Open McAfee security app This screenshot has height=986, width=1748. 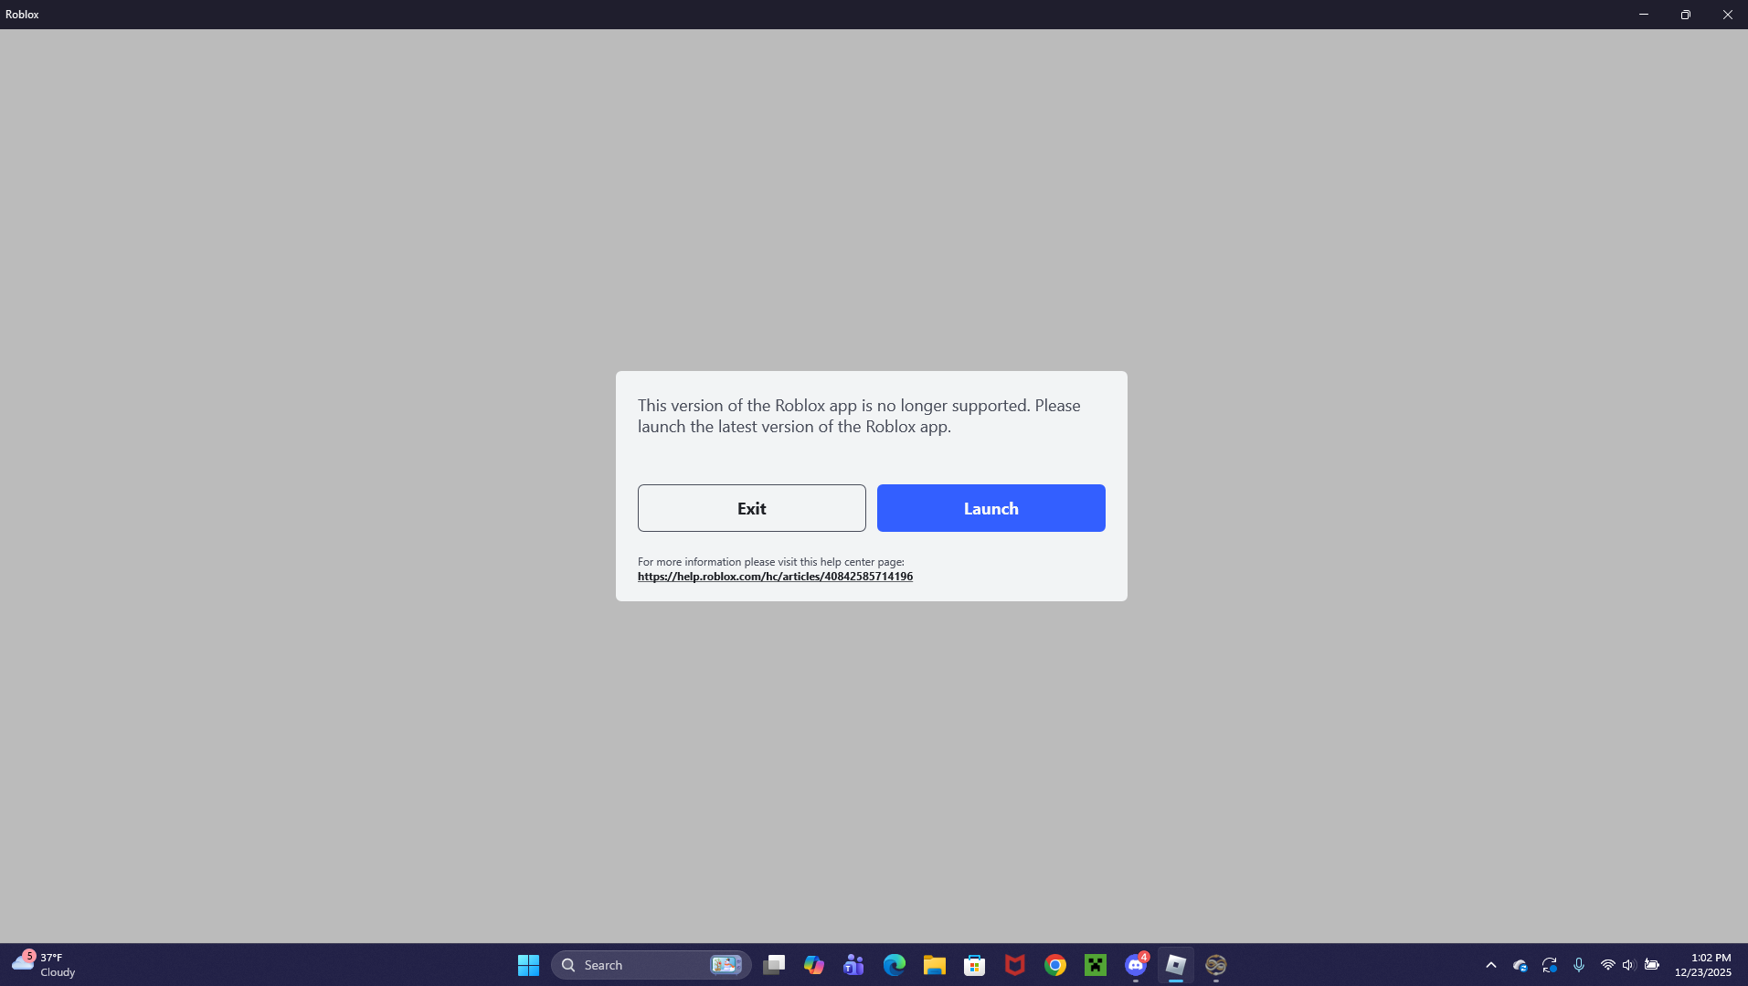tap(1014, 964)
